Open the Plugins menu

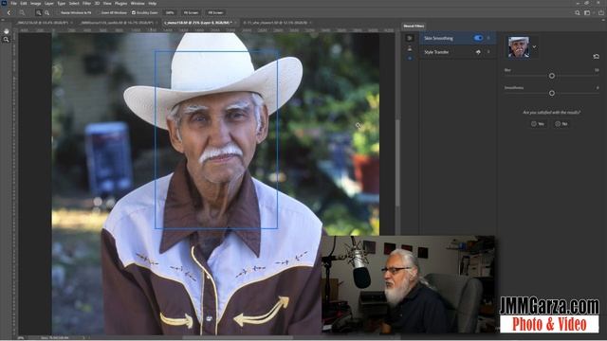coord(120,3)
